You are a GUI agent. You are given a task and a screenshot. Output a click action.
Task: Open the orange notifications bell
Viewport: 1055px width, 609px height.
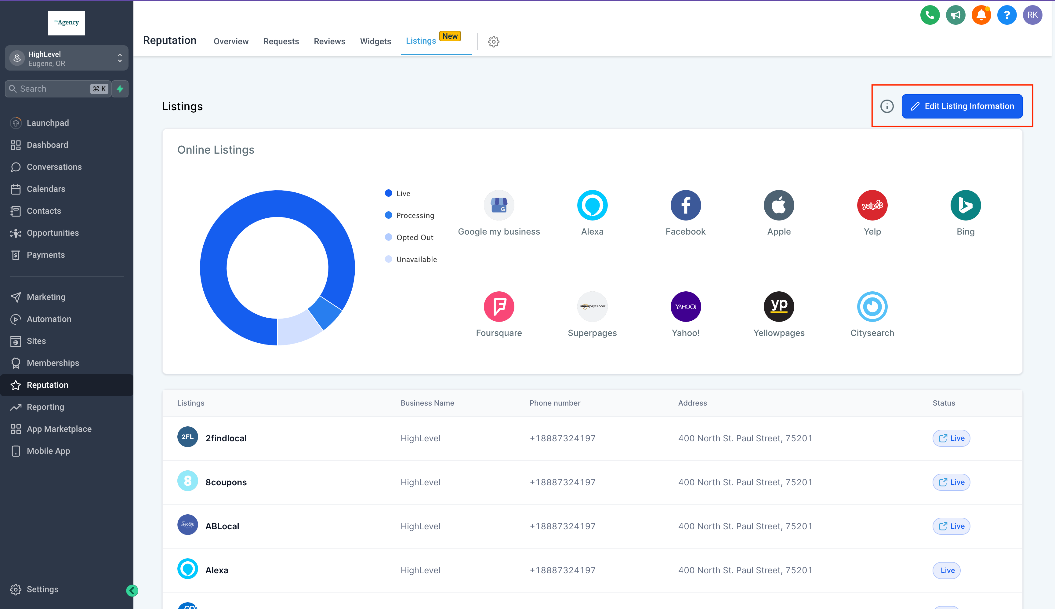coord(981,15)
